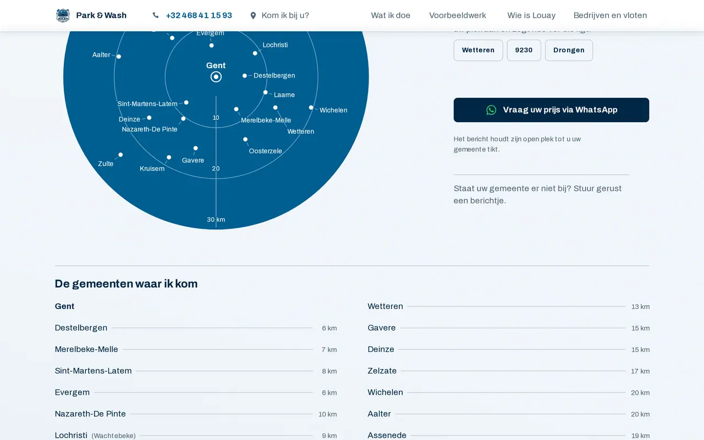Click the 30 km label on map
704x440 pixels.
pyautogui.click(x=216, y=220)
